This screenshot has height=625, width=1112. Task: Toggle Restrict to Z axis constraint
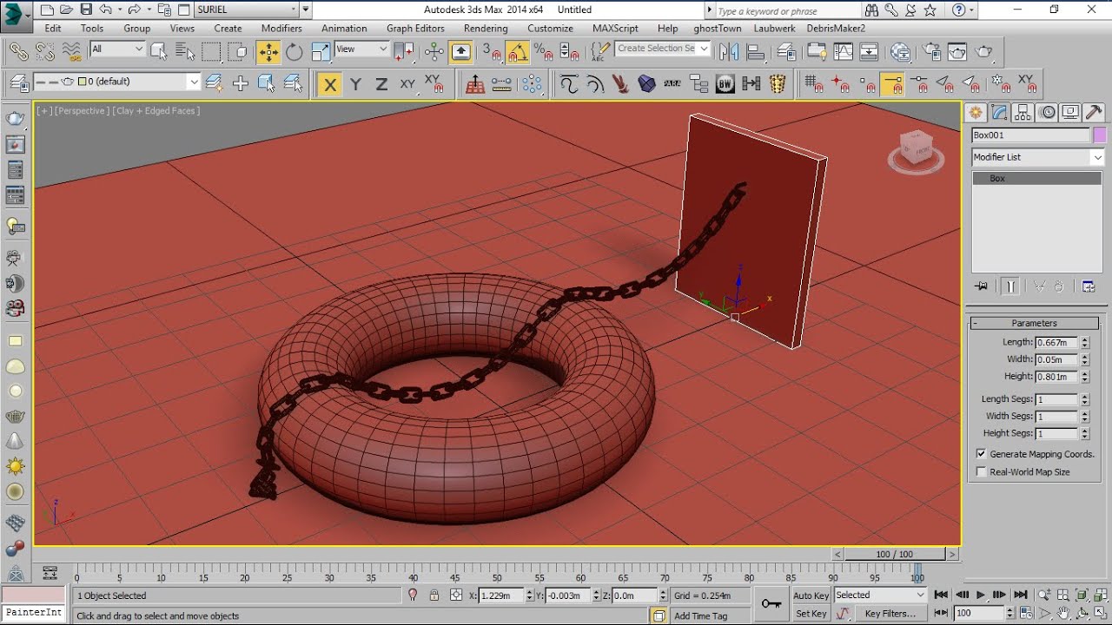(381, 84)
